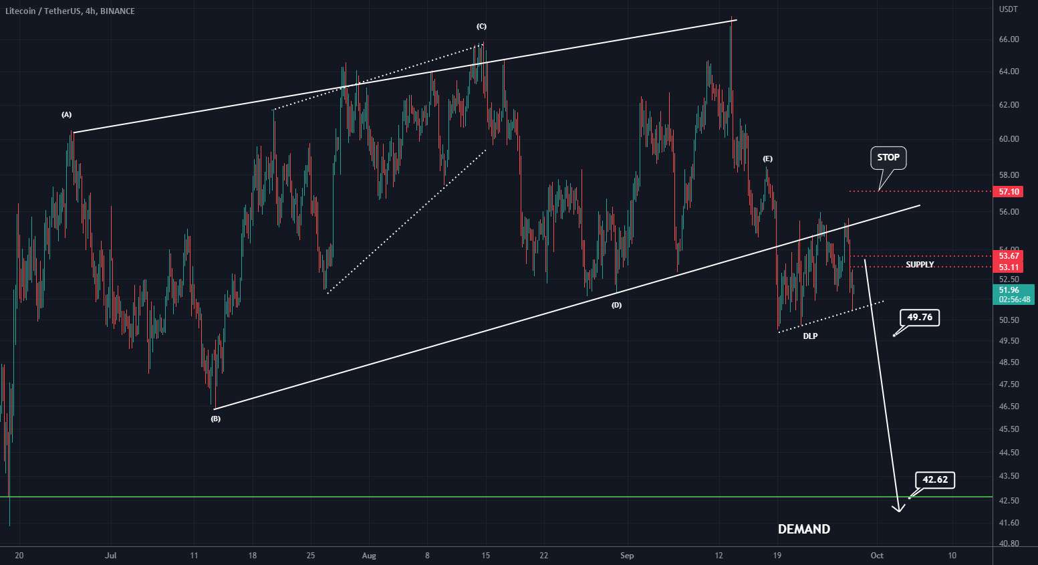Image resolution: width=1038 pixels, height=565 pixels.
Task: Click the 50.50 price axis value
Action: click(1009, 320)
